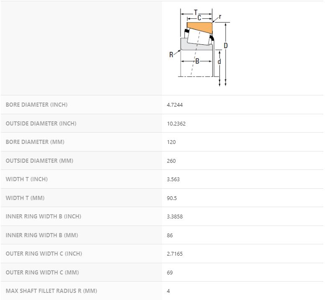
Task: Click the 260 outside diameter value
Action: coord(171,161)
